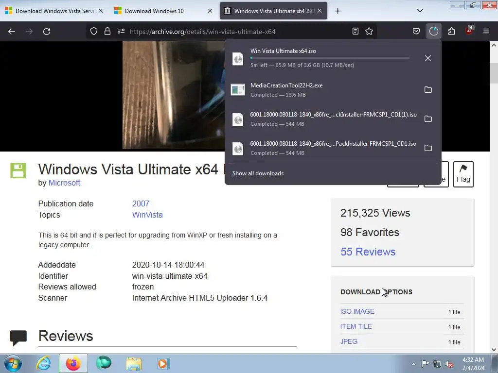Open the Windows Start orb
This screenshot has width=498, height=373.
pos(13,363)
